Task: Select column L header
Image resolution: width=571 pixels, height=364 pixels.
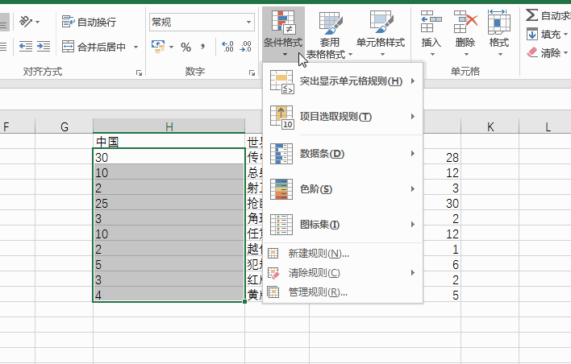Action: pos(548,126)
